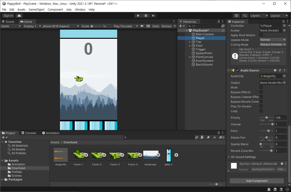The image size is (291, 192).
Task: Enable the Bypass Effects checkbox
Action: click(261, 92)
